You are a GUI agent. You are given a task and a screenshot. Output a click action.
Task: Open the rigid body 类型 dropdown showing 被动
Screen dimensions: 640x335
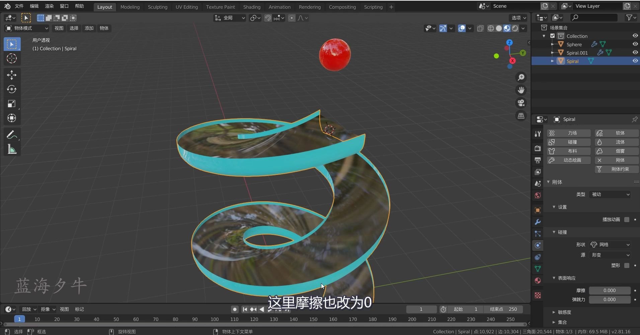(x=609, y=194)
